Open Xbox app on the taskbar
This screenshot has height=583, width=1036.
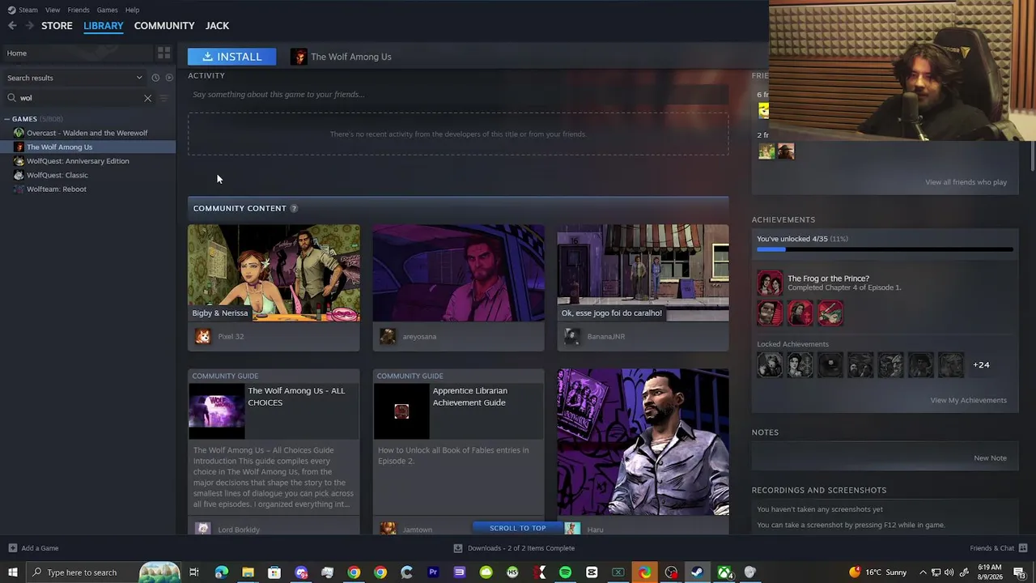point(724,572)
